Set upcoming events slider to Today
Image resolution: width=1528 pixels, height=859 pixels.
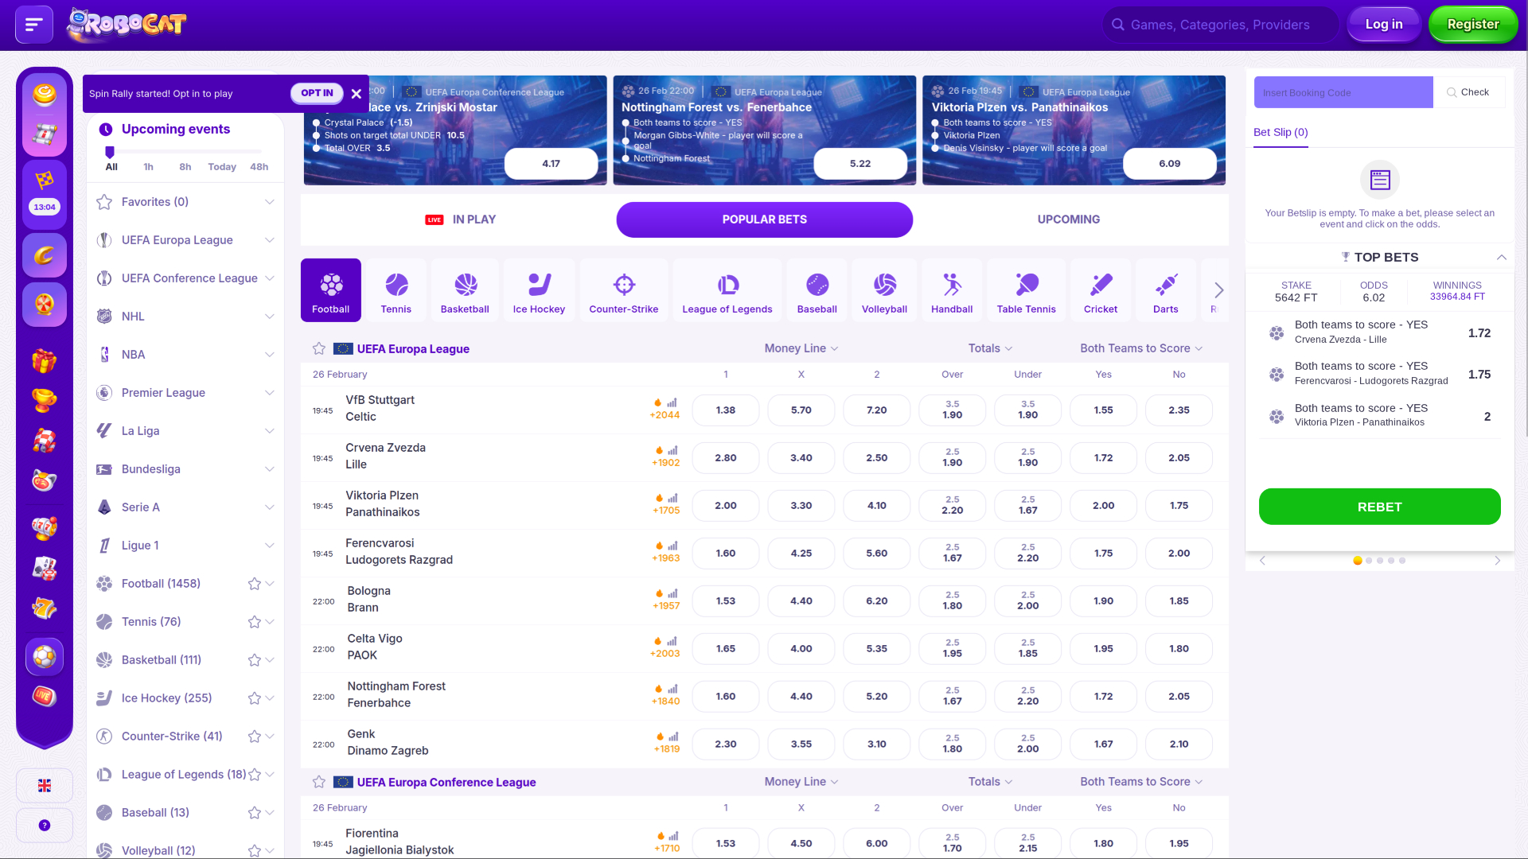222,166
